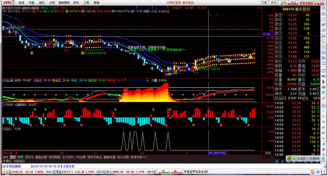Switch to the 融胜轨道 template tab

tap(110, 157)
